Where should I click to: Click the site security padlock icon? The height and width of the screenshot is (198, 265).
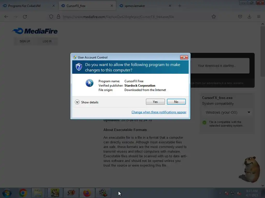58,17
